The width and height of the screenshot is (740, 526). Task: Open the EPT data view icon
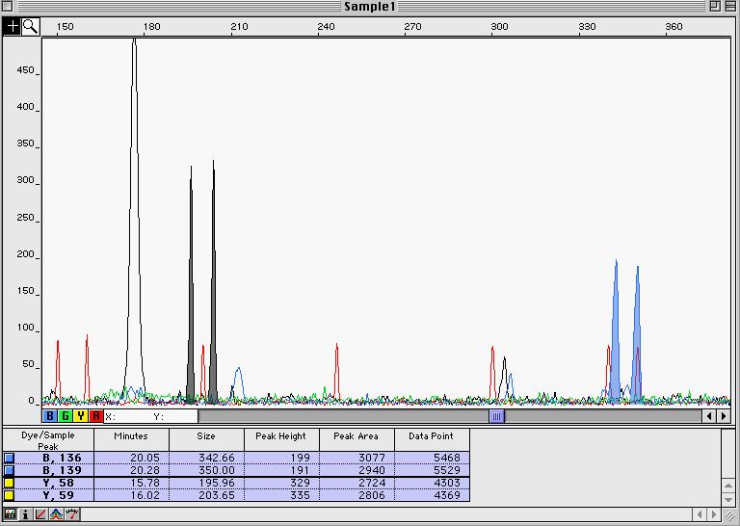pyautogui.click(x=71, y=514)
